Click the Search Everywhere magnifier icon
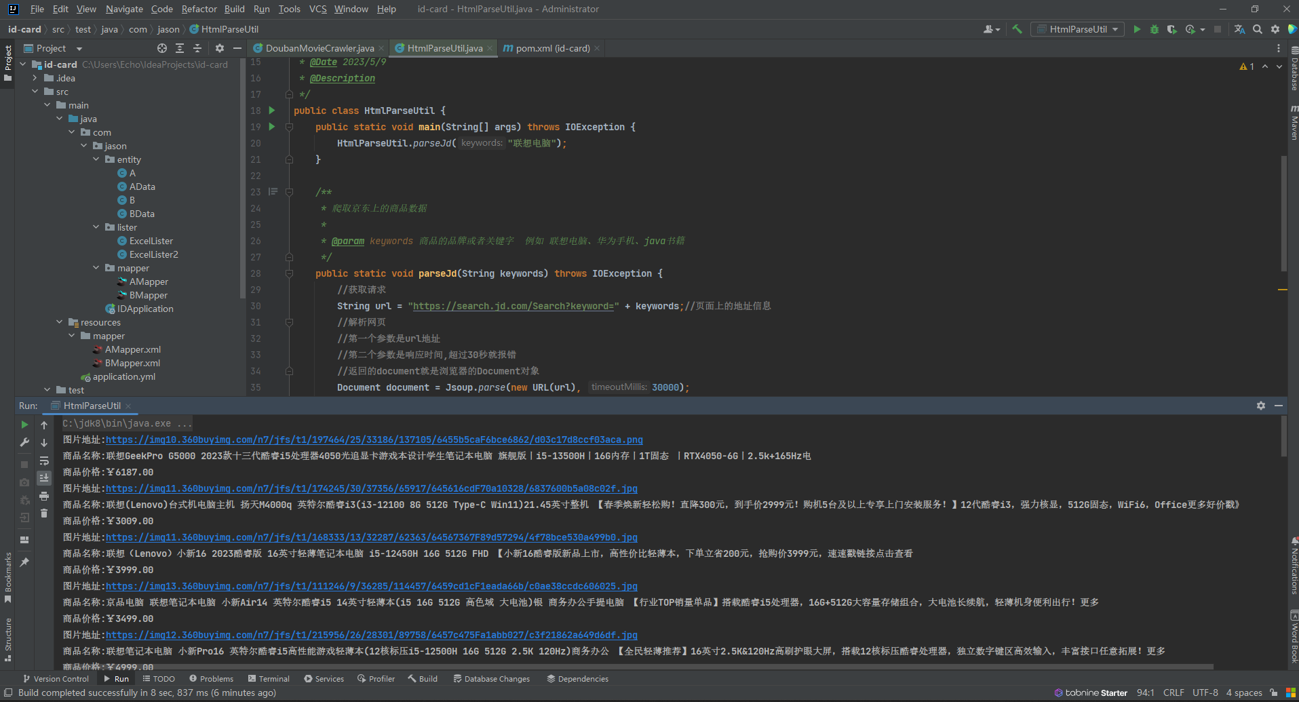This screenshot has height=702, width=1299. [x=1258, y=29]
